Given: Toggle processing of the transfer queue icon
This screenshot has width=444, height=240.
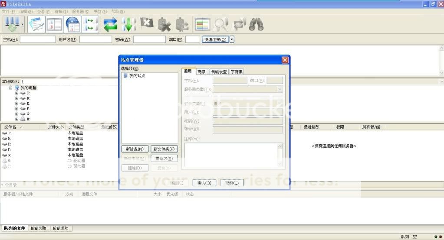Looking at the screenshot, I should pyautogui.click(x=128, y=24).
